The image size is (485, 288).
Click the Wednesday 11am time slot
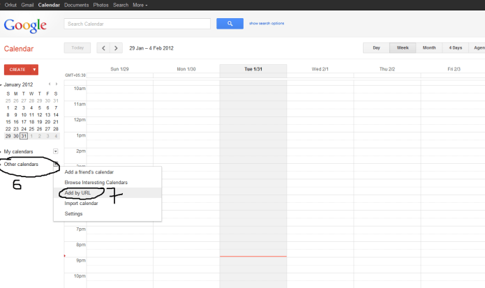point(320,109)
